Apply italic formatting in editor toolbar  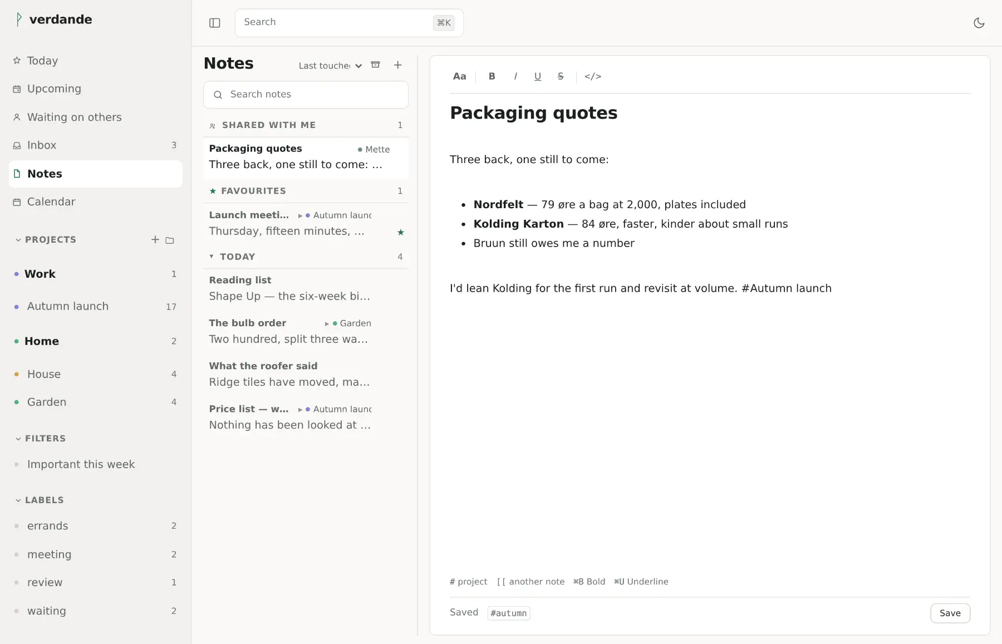[515, 76]
